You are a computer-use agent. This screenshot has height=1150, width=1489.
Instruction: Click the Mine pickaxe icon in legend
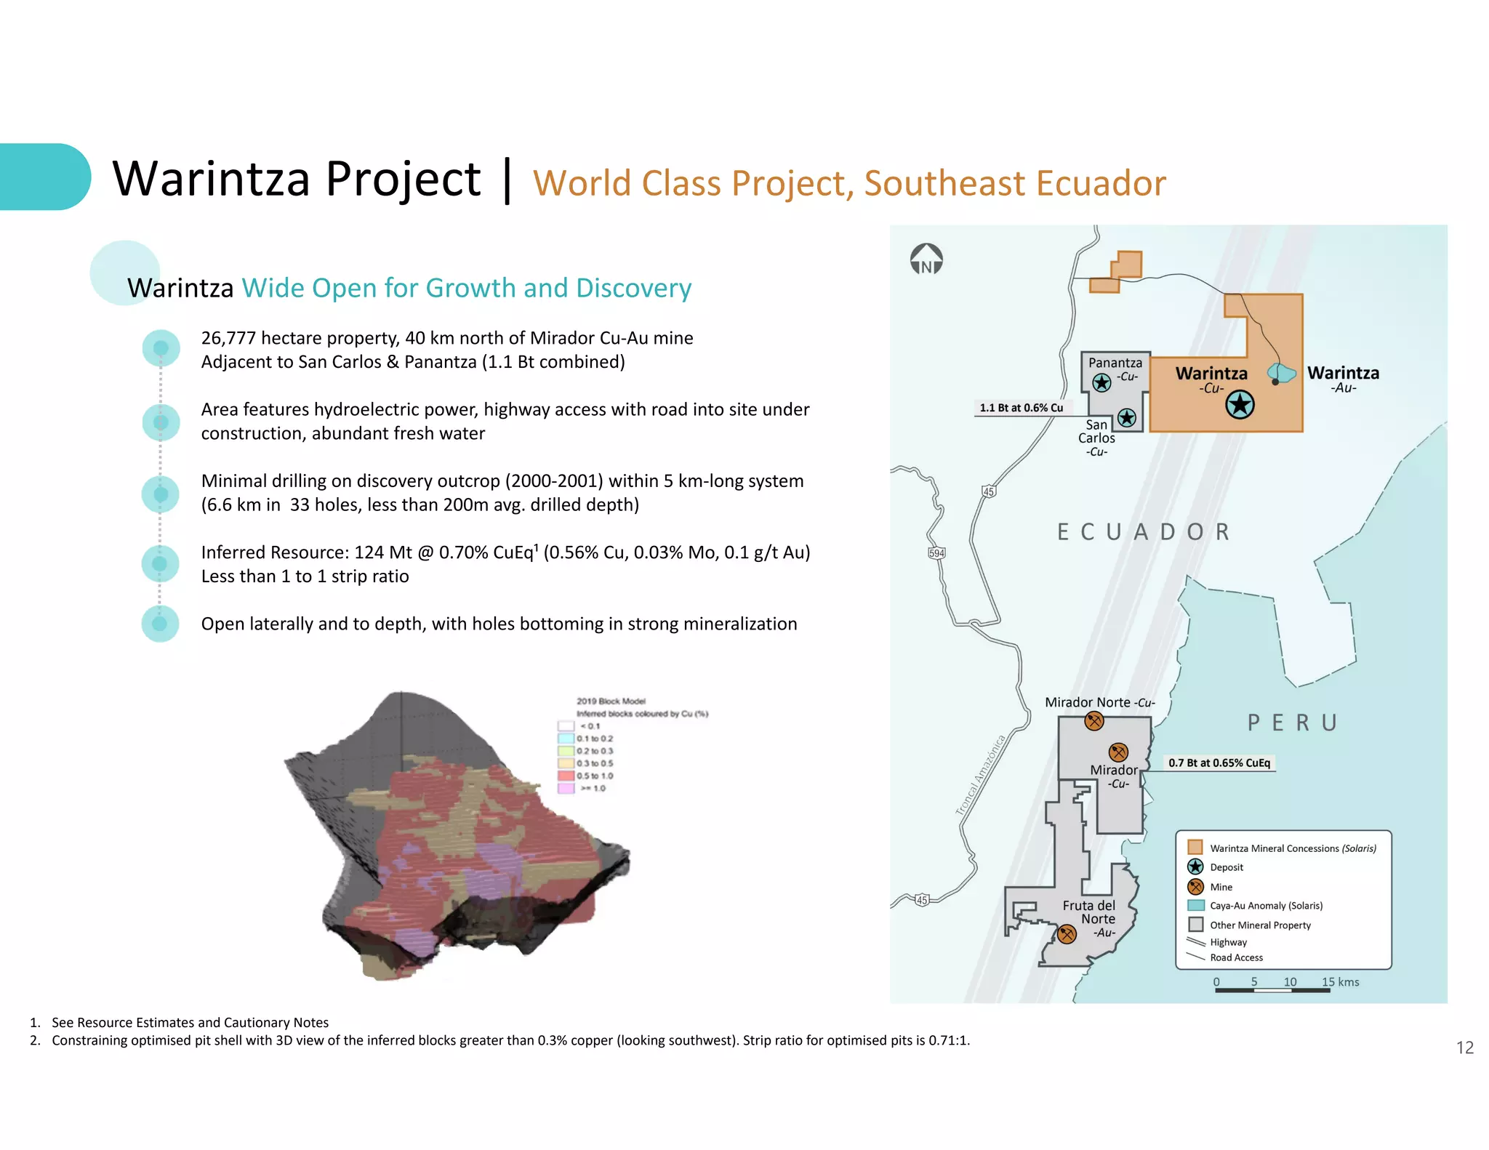tap(1195, 887)
